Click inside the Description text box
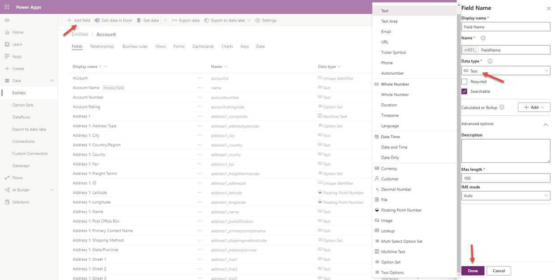 pyautogui.click(x=506, y=150)
